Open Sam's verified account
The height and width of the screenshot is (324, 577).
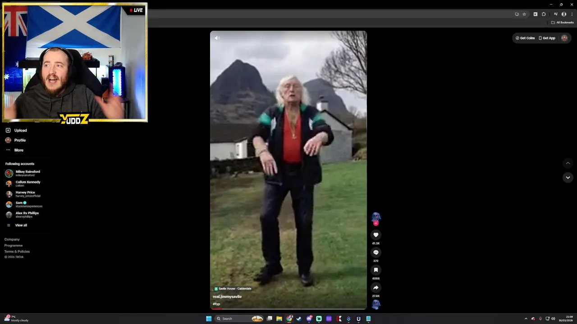[24, 204]
